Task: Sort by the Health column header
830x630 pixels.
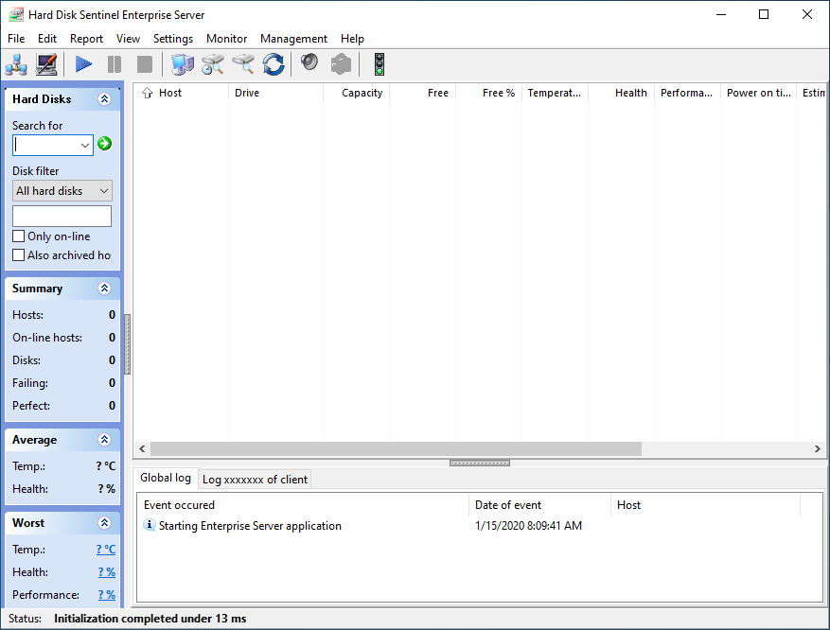Action: point(622,93)
